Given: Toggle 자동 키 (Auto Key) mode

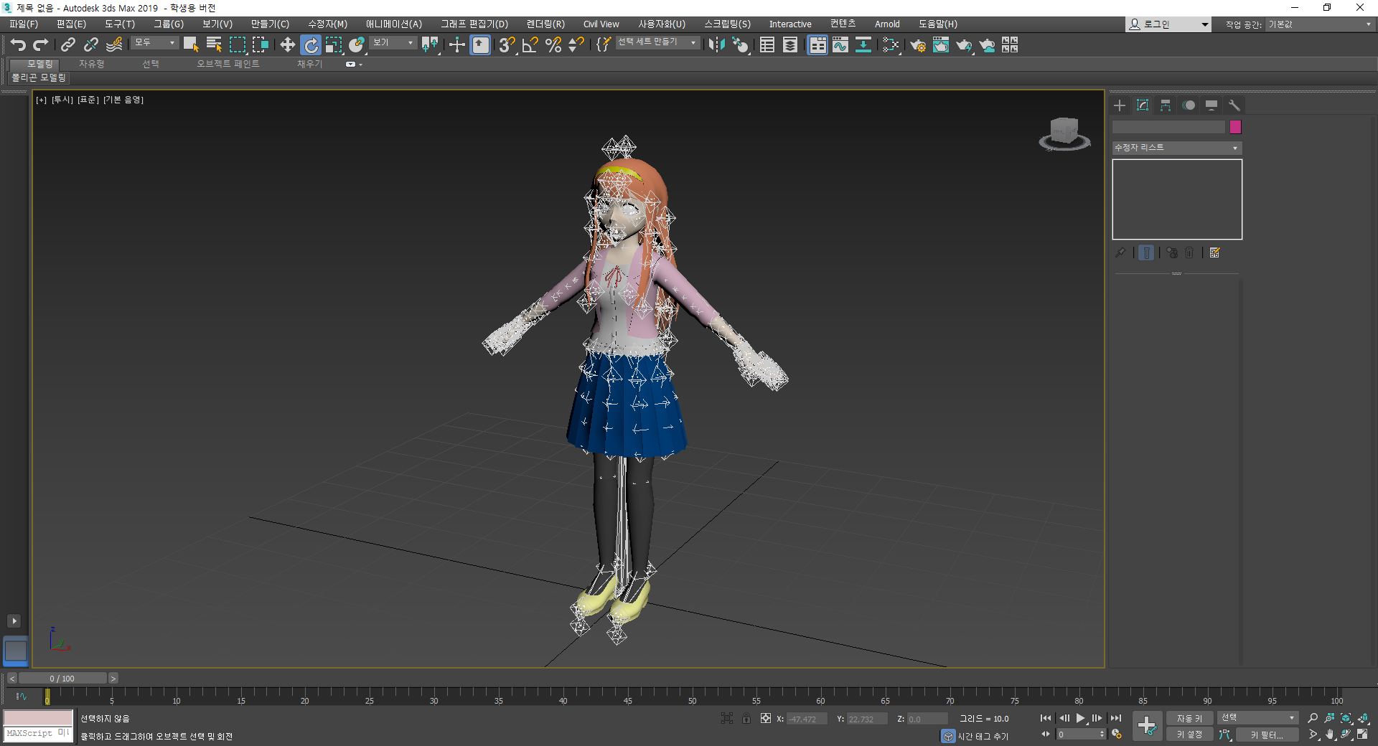Looking at the screenshot, I should pyautogui.click(x=1189, y=718).
